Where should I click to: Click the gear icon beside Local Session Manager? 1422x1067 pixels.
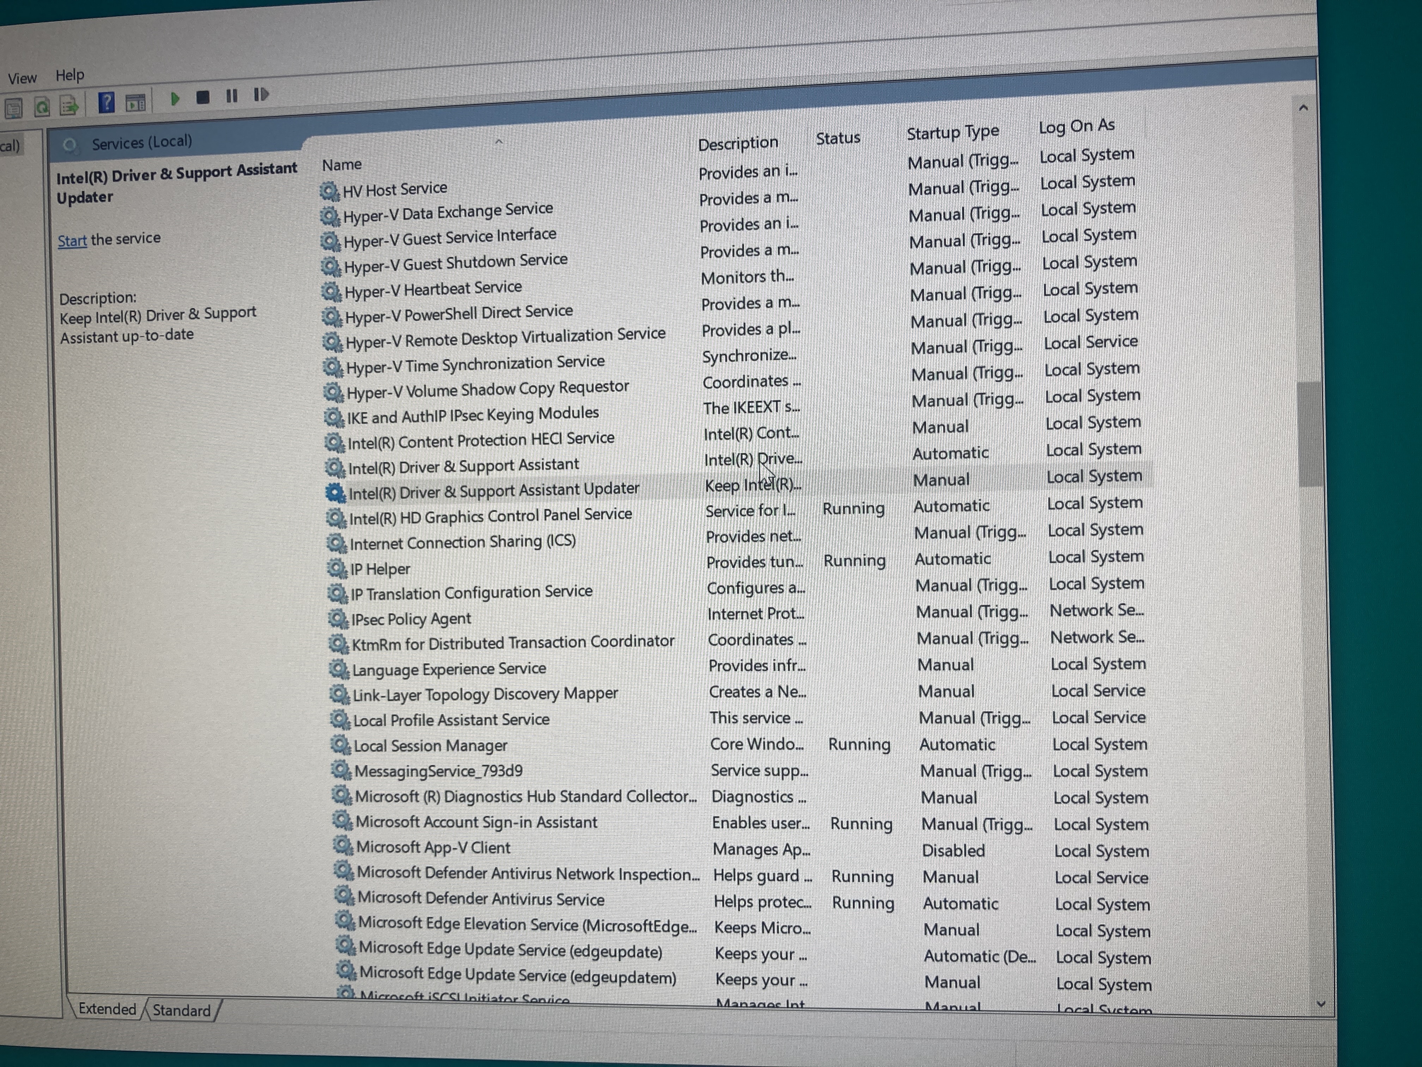(x=340, y=745)
